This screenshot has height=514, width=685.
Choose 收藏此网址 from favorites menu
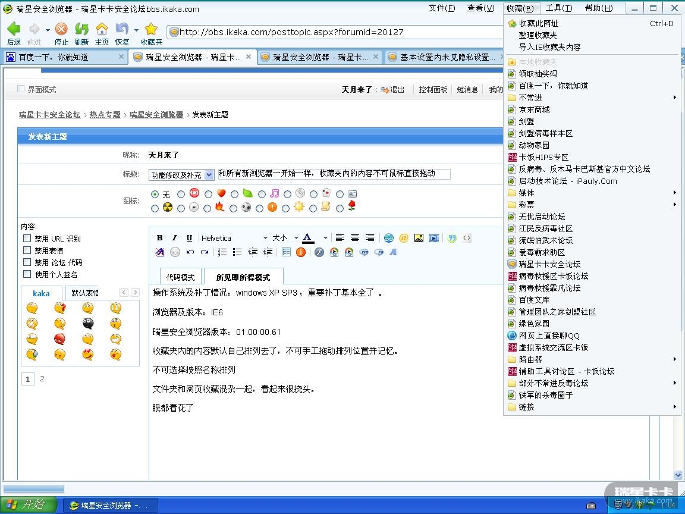(592, 24)
